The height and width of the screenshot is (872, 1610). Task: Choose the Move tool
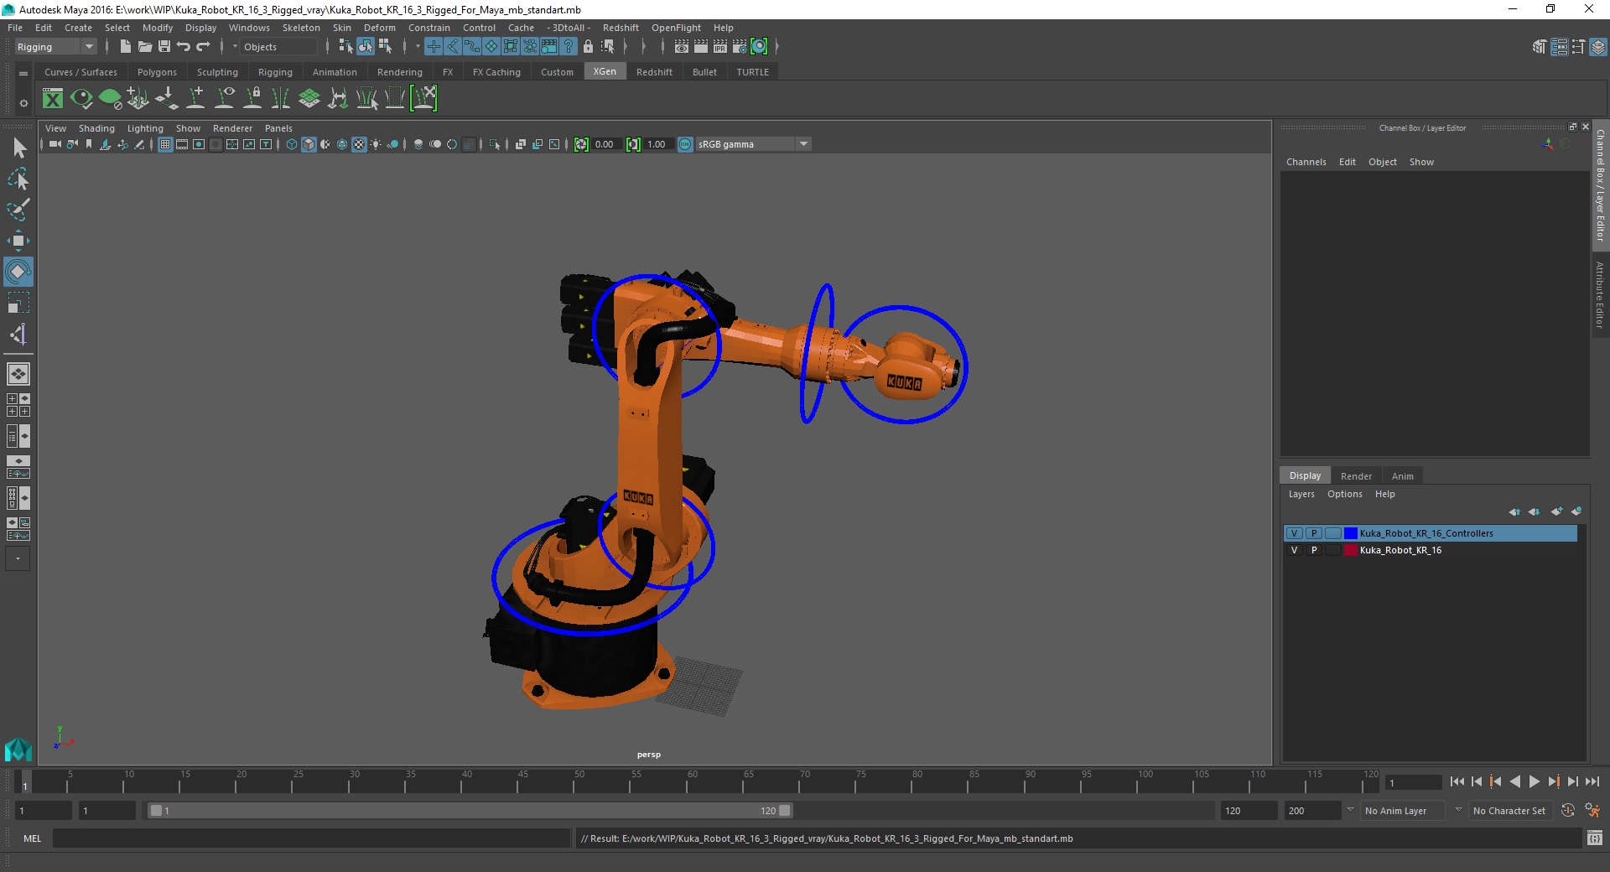click(x=18, y=241)
